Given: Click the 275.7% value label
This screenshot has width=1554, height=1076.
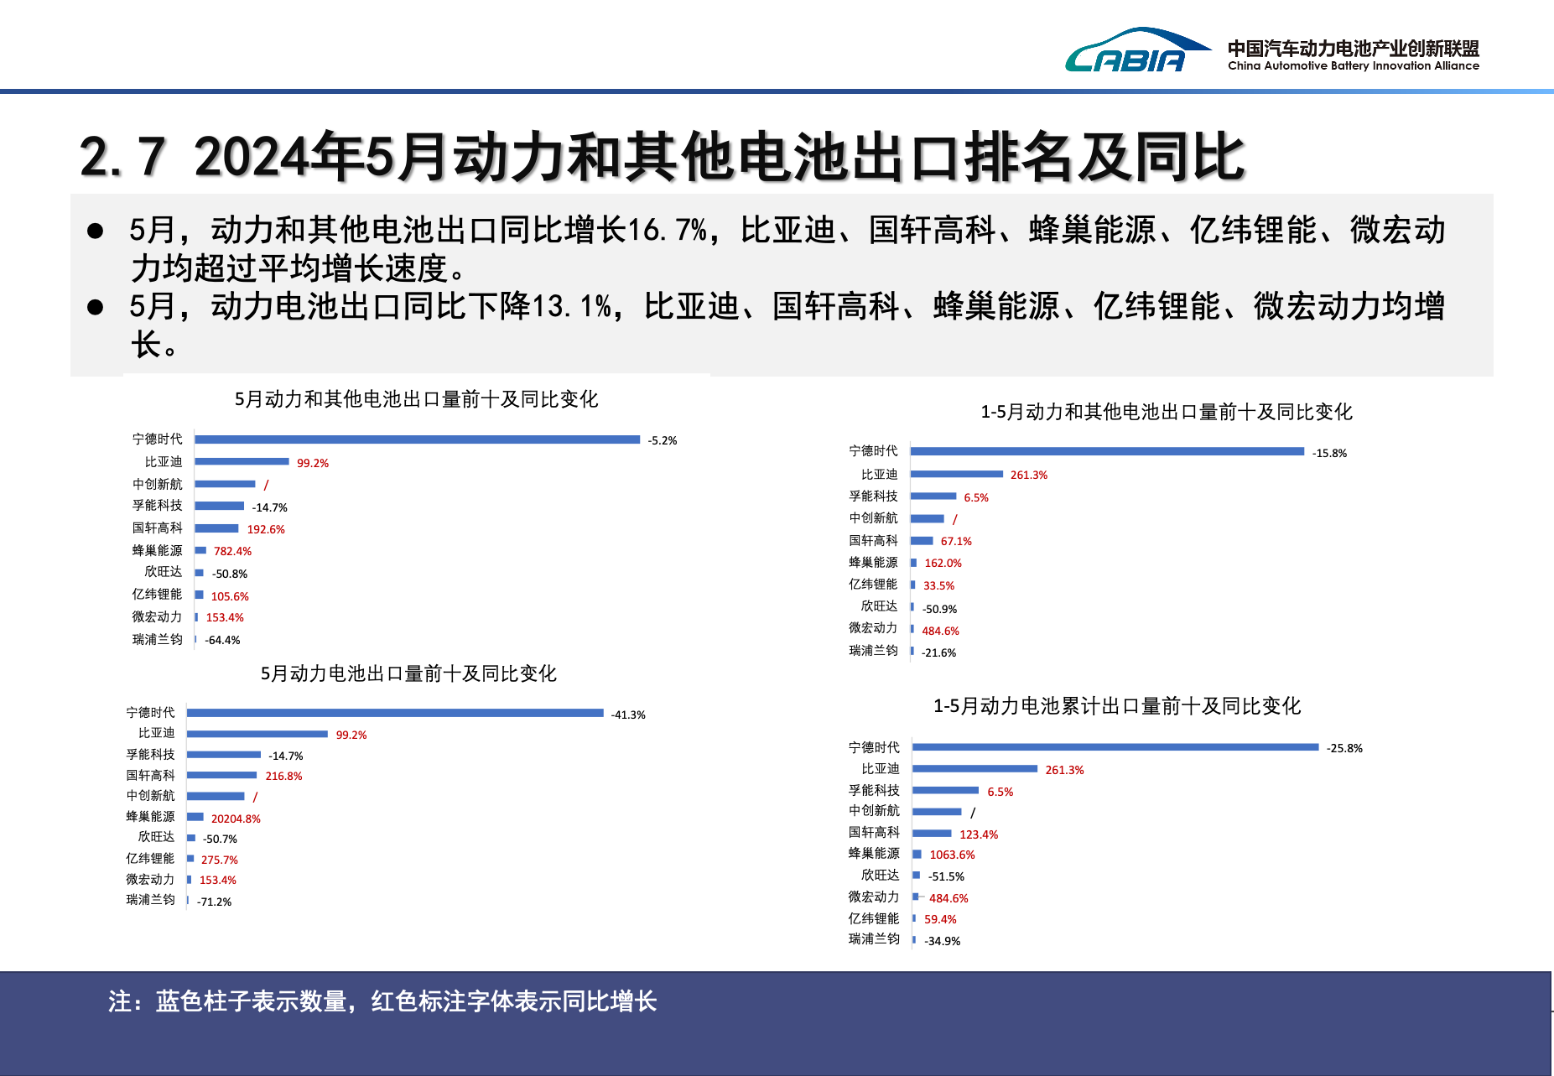Looking at the screenshot, I should click(220, 860).
